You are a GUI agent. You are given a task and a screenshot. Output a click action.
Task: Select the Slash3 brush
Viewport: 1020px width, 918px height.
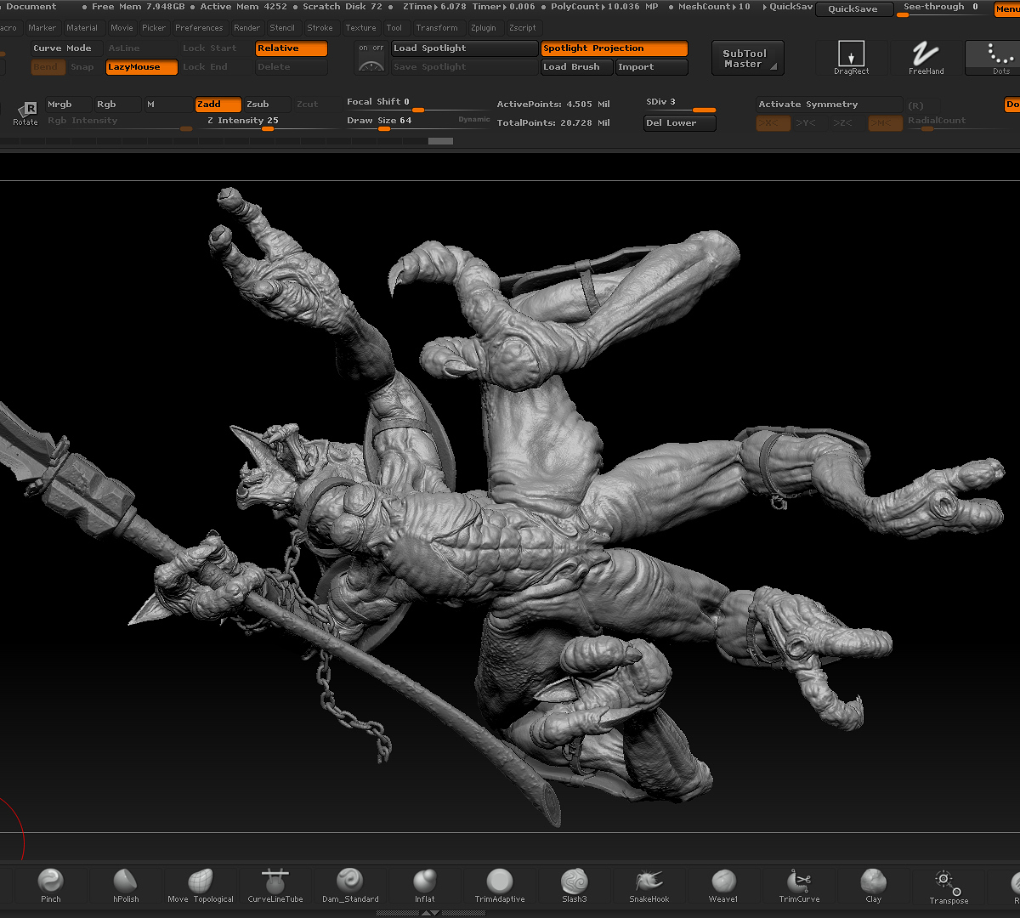click(575, 885)
